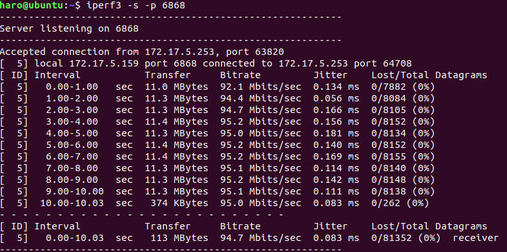
Task: Click the first Interval column header
Action: pos(57,76)
